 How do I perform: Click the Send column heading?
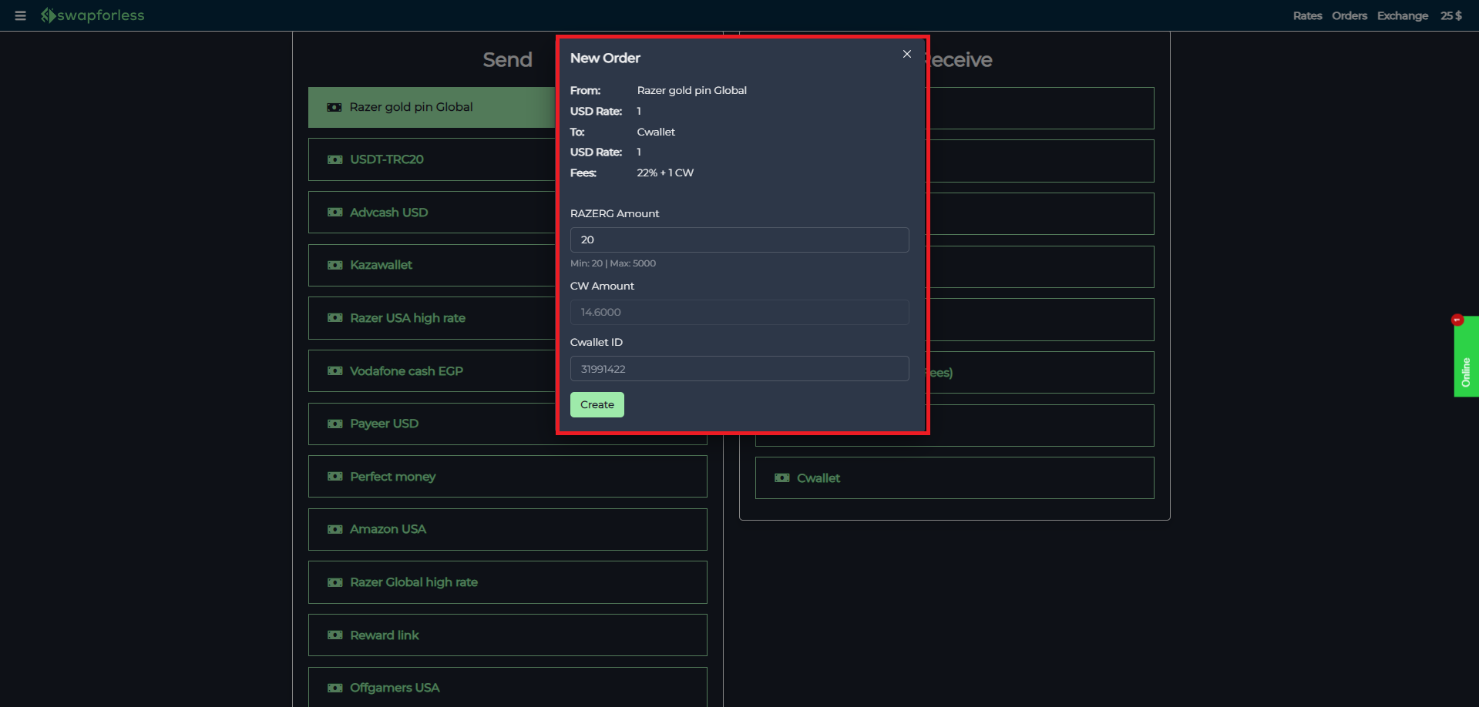pos(507,60)
